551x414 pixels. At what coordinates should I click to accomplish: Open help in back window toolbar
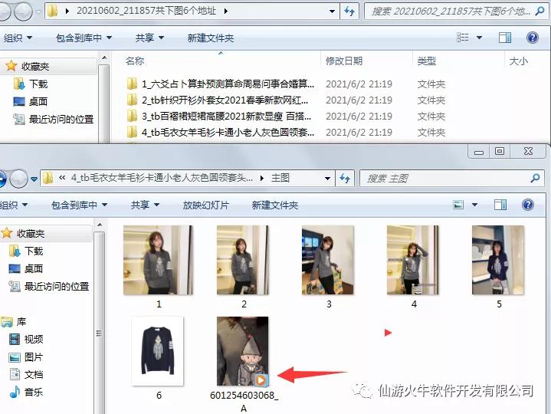click(533, 38)
